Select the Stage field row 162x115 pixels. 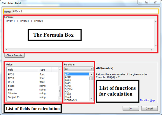[x=32, y=86]
